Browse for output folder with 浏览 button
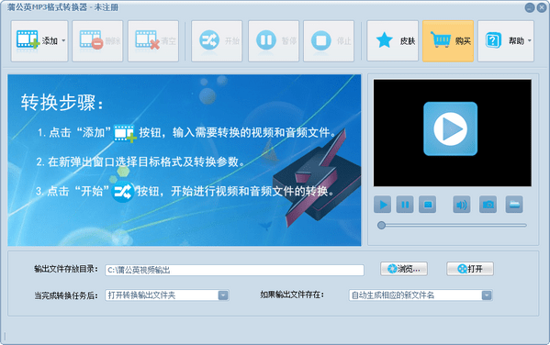Image resolution: width=550 pixels, height=345 pixels. tap(404, 269)
